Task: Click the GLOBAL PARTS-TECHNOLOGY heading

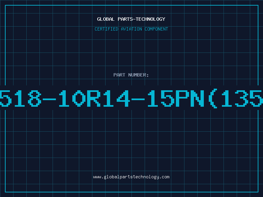Action: (x=131, y=19)
